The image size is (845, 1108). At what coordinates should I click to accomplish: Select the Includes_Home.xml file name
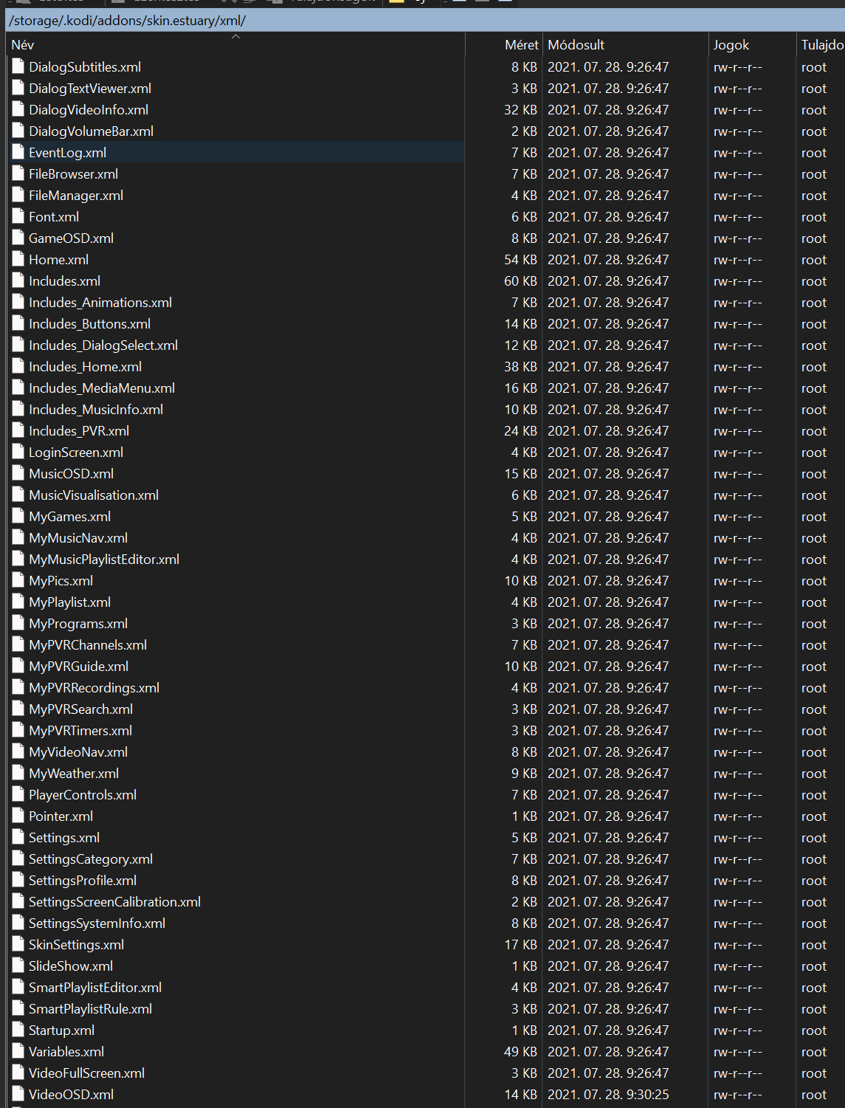coord(85,366)
